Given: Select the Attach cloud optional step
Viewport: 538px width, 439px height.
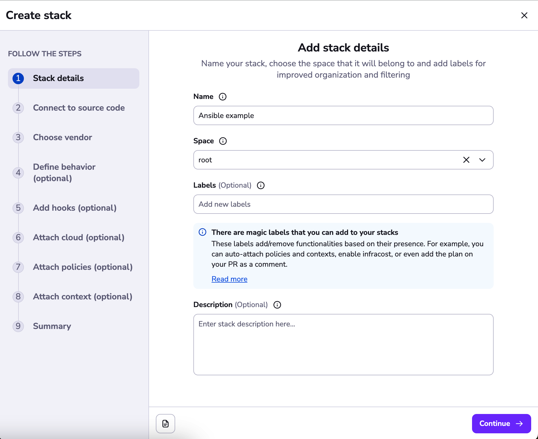Looking at the screenshot, I should pos(79,237).
